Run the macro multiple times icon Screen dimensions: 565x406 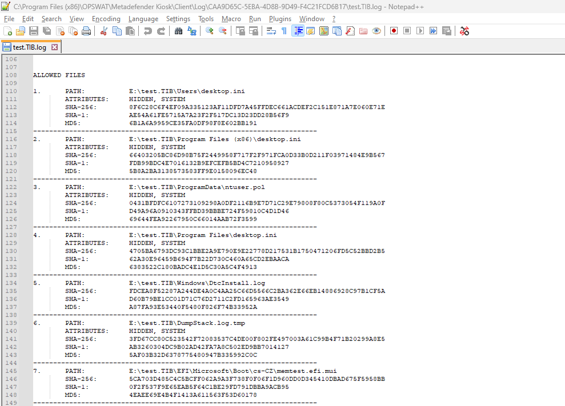click(434, 31)
